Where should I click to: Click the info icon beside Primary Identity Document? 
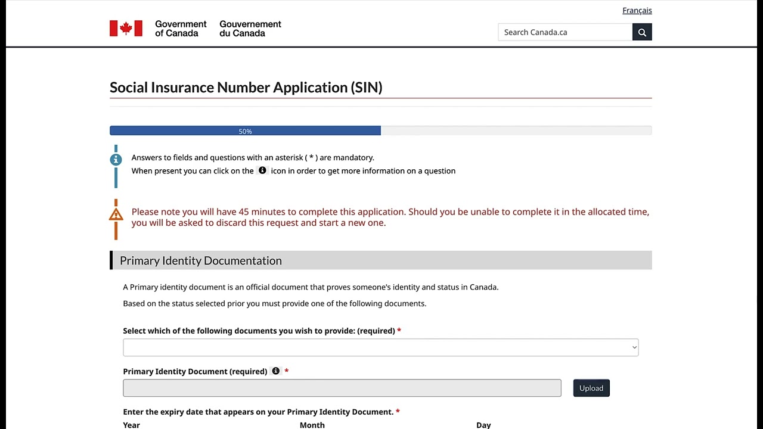point(275,371)
